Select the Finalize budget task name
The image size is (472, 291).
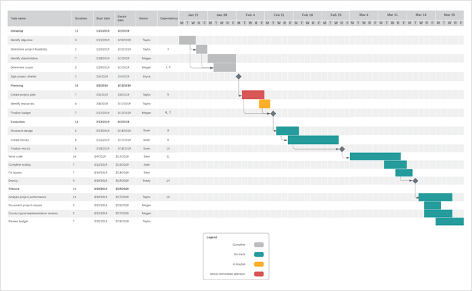pyautogui.click(x=20, y=112)
